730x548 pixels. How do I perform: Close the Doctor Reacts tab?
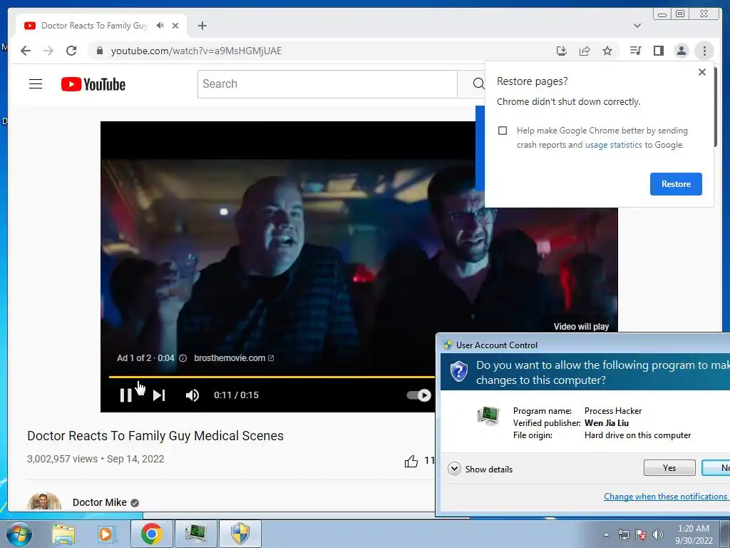click(x=175, y=26)
